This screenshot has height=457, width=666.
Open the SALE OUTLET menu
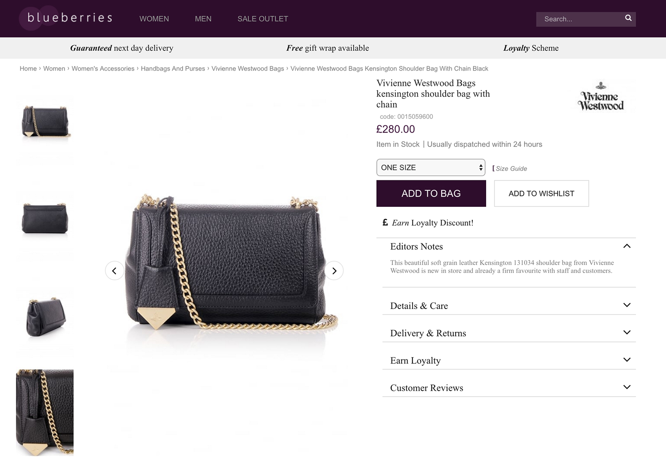pos(263,19)
